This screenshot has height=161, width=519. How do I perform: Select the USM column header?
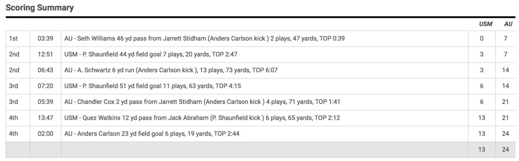pos(486,24)
